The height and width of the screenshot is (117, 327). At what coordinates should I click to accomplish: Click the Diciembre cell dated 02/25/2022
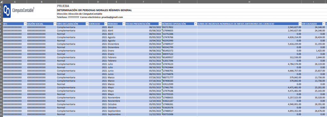[x=113, y=47]
